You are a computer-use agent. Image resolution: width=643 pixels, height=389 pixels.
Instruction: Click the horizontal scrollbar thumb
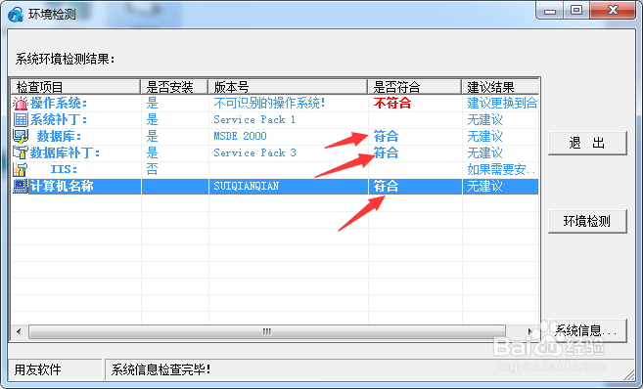click(267, 331)
